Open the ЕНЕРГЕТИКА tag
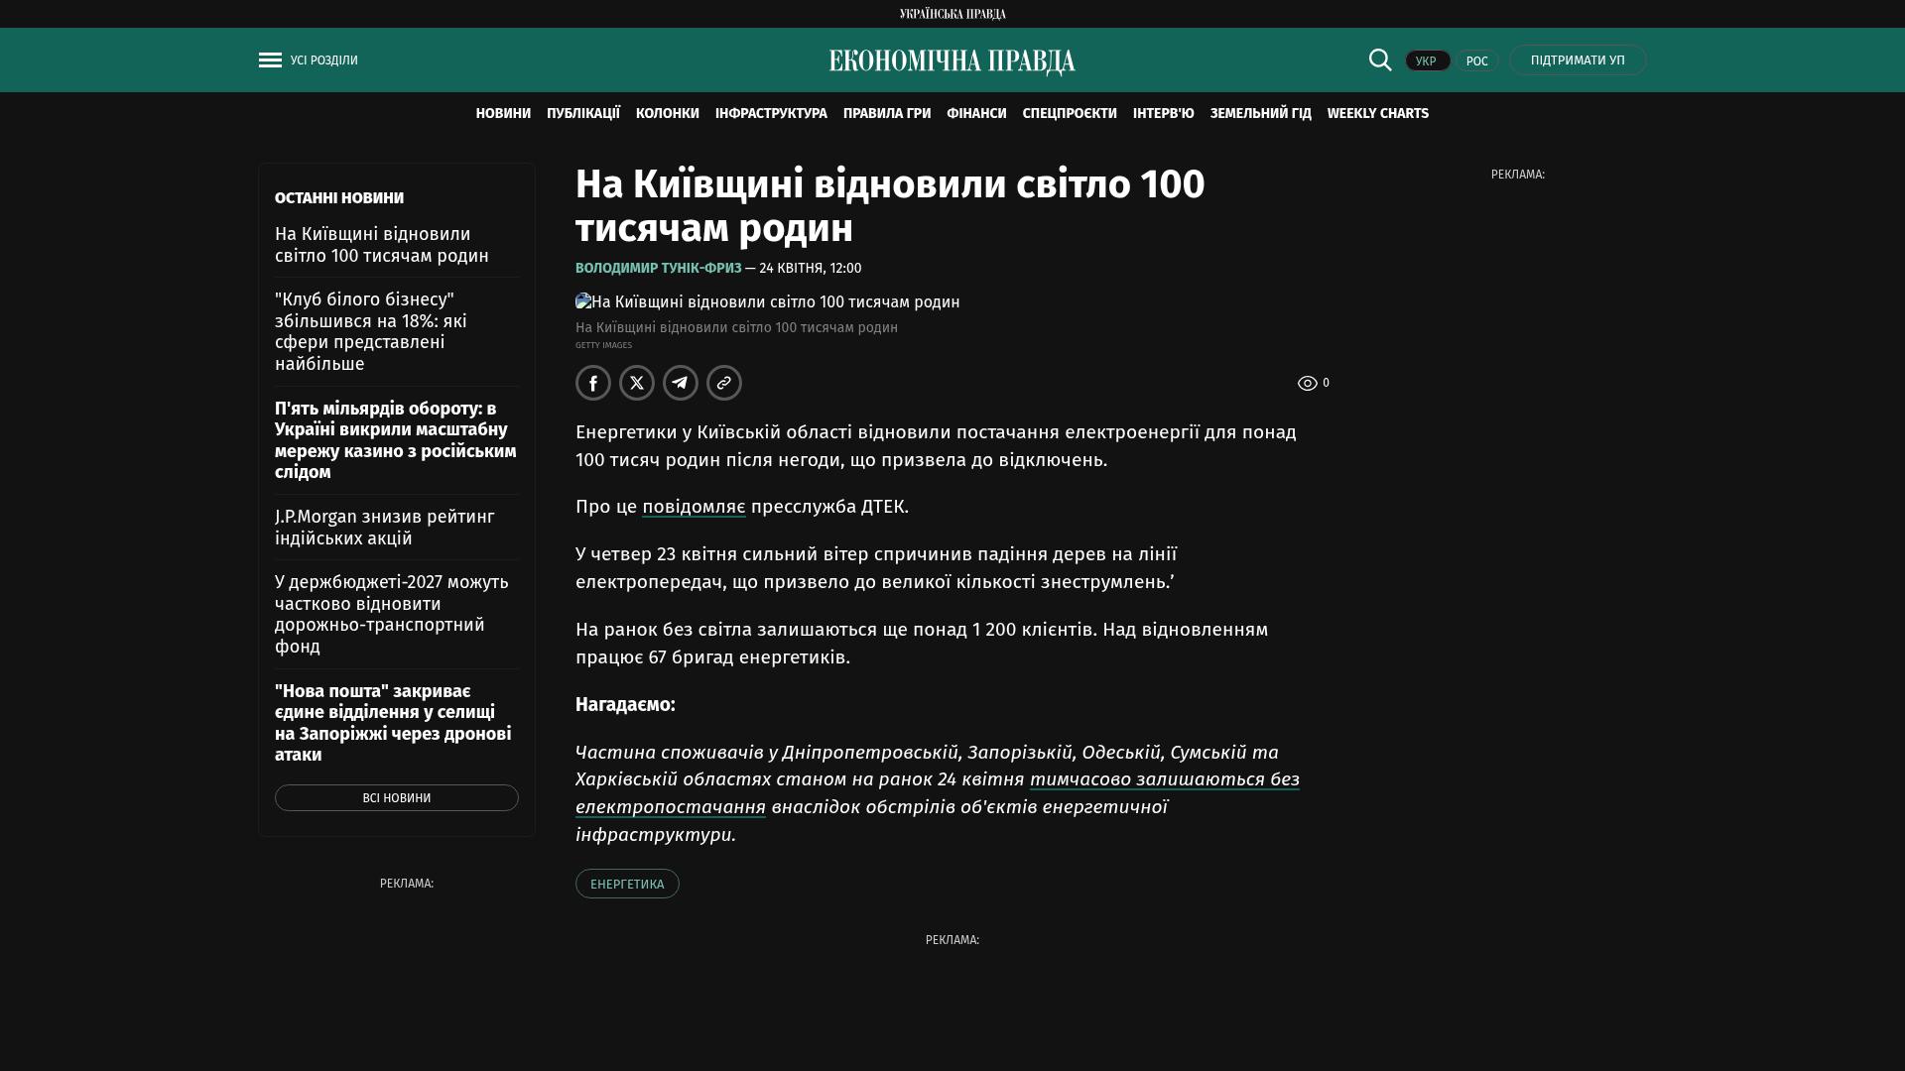This screenshot has height=1071, width=1905. 627,885
